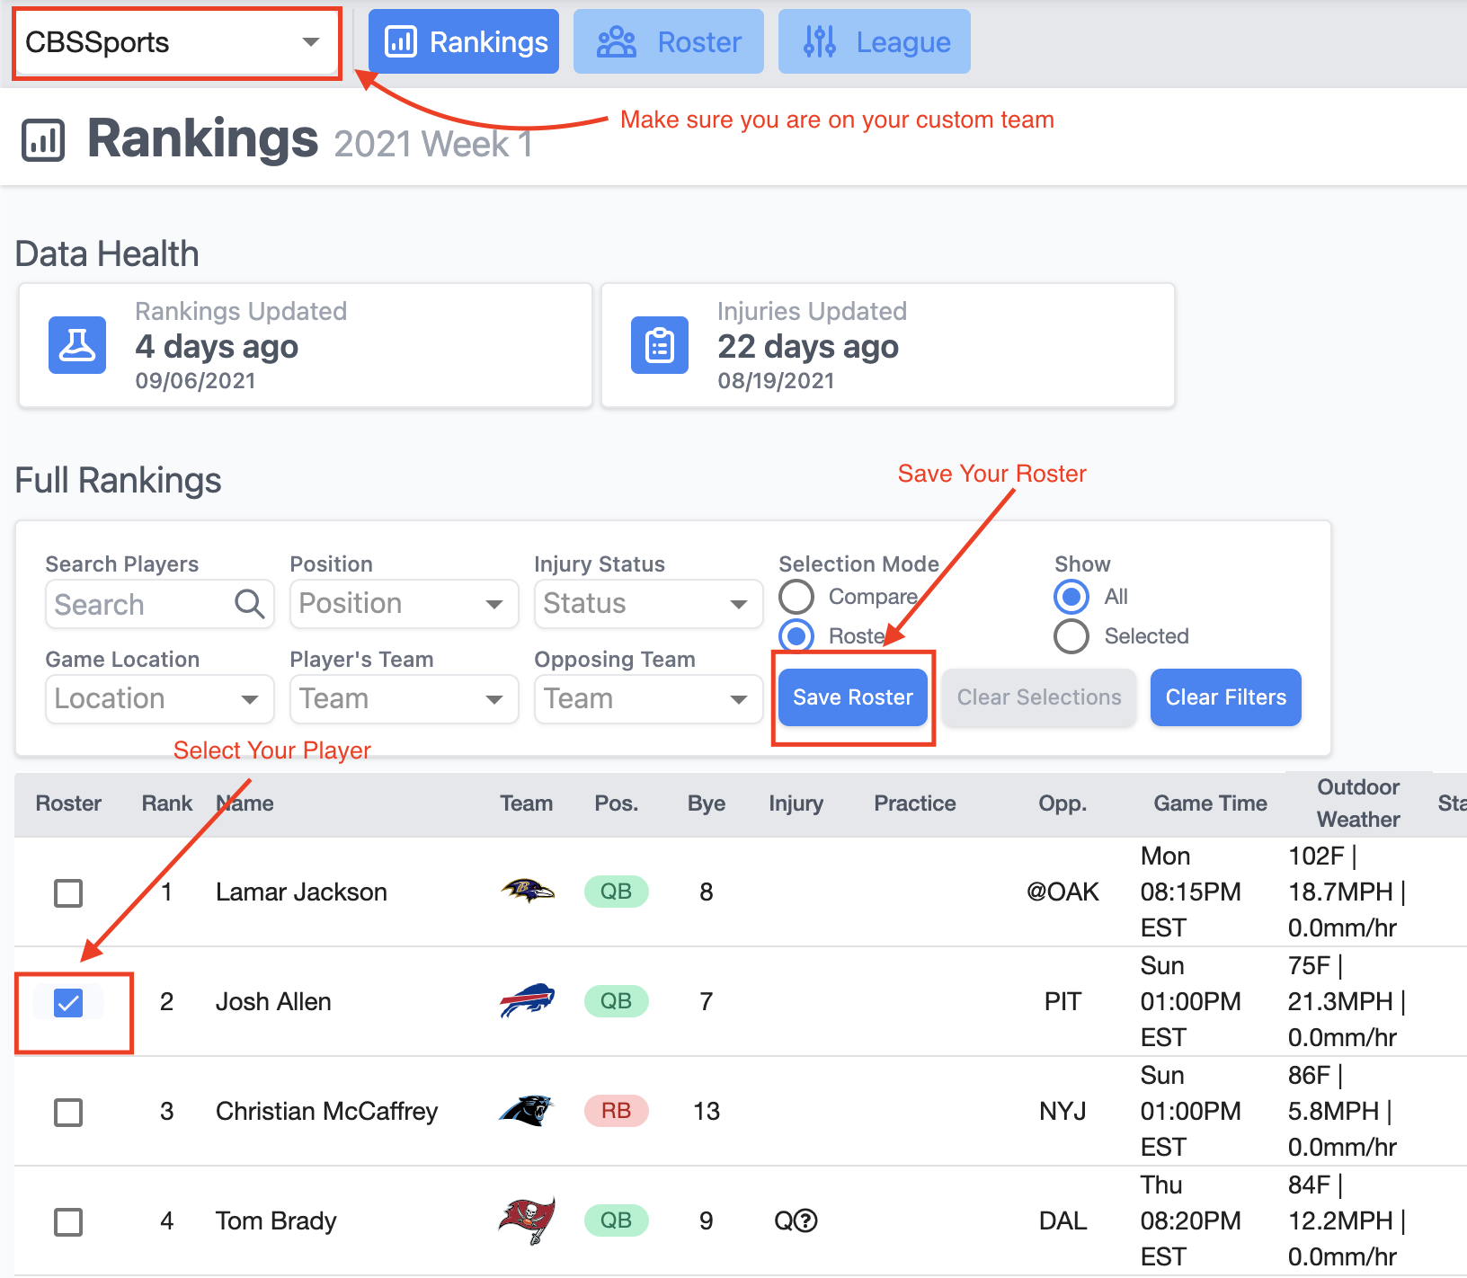Choose Show All radio option
The height and width of the screenshot is (1278, 1467).
[x=1071, y=597]
